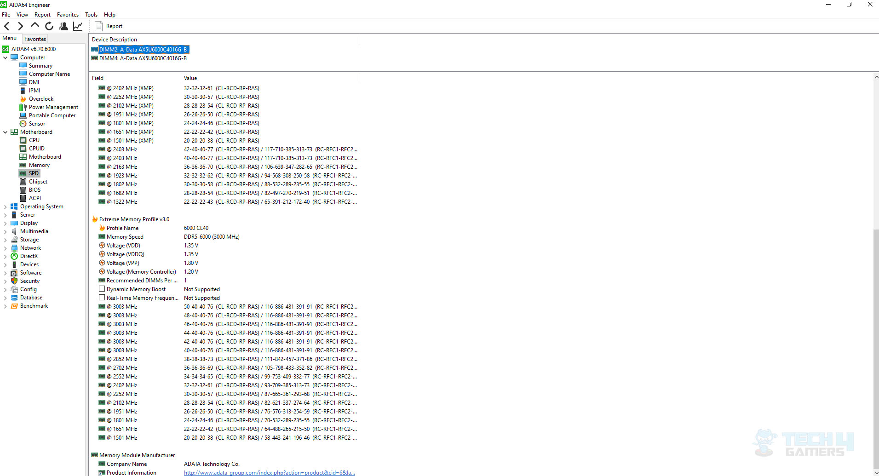
Task: Select DIMM2 A-Data device entry
Action: (143, 50)
